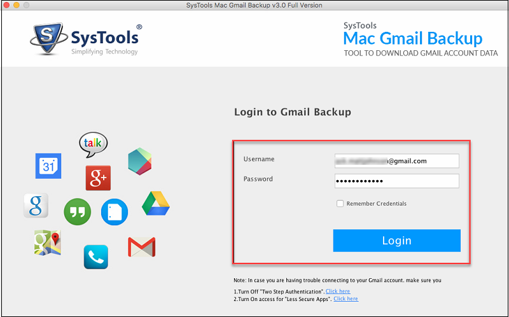The height and width of the screenshot is (317, 509).
Task: Open Click here link for Less Secure Apps
Action: pos(346,299)
